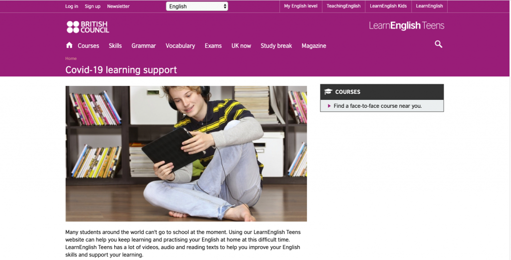This screenshot has width=511, height=260.
Task: Open the UK now section
Action: point(241,46)
